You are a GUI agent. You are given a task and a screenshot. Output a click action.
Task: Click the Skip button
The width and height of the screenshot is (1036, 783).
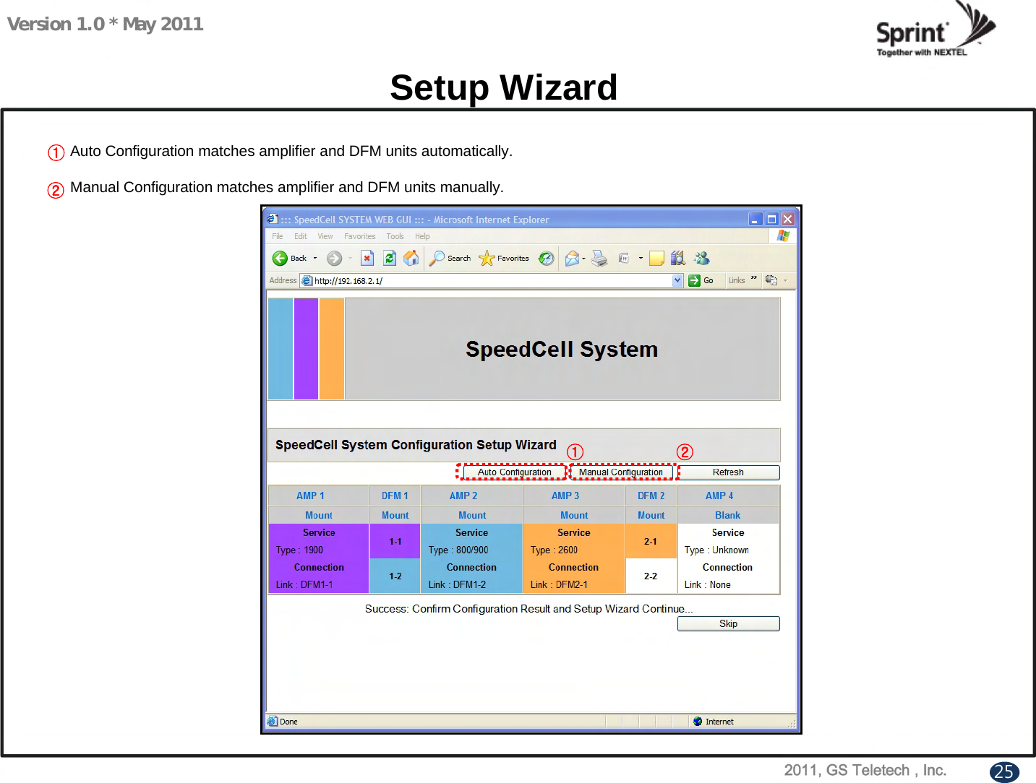click(x=728, y=623)
